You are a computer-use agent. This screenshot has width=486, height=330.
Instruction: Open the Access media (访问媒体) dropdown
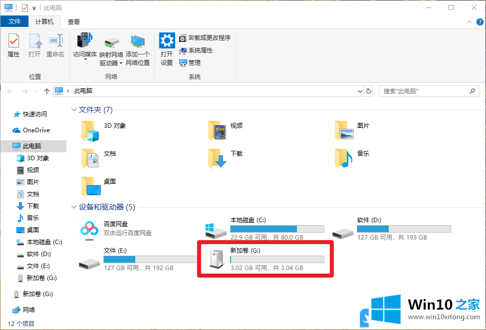point(85,46)
